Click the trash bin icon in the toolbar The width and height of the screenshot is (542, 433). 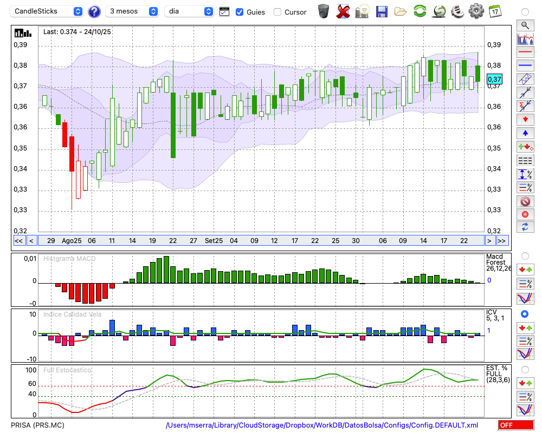[324, 11]
